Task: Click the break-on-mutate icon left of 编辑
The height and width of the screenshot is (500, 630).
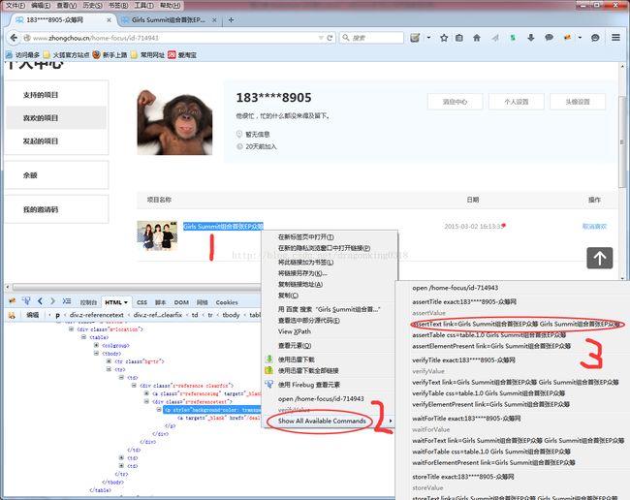Action: (x=12, y=315)
